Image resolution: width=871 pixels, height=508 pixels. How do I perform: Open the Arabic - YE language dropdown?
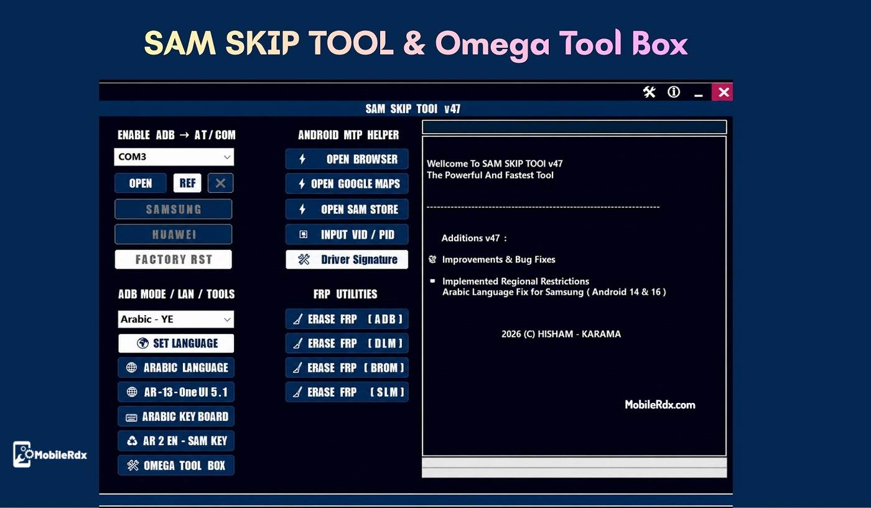coord(176,319)
